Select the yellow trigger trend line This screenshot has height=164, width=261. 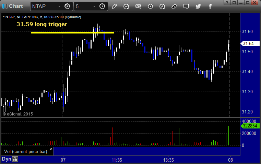pos(72,32)
